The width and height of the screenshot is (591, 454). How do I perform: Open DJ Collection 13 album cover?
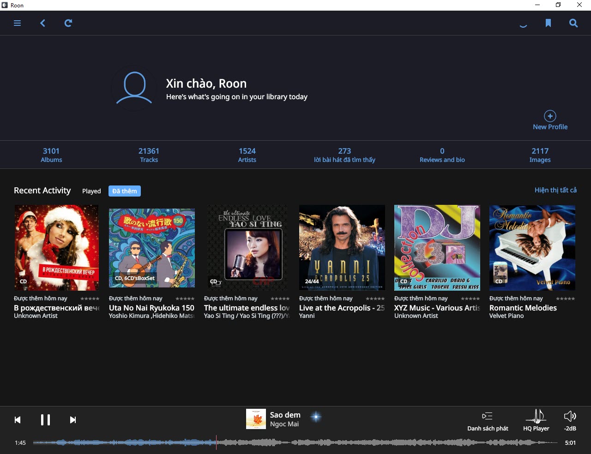(x=437, y=248)
